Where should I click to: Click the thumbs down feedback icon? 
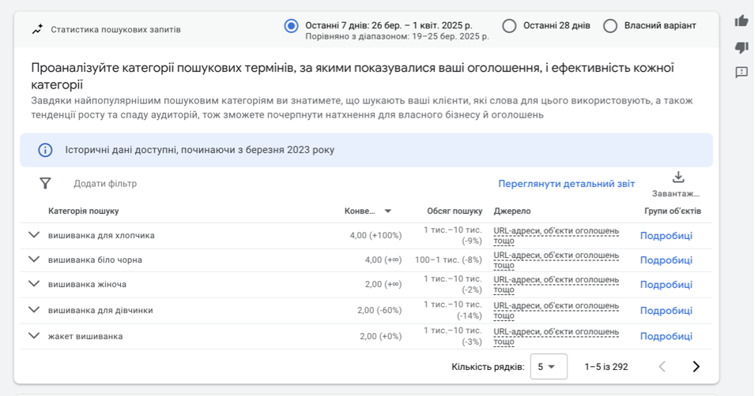point(742,47)
